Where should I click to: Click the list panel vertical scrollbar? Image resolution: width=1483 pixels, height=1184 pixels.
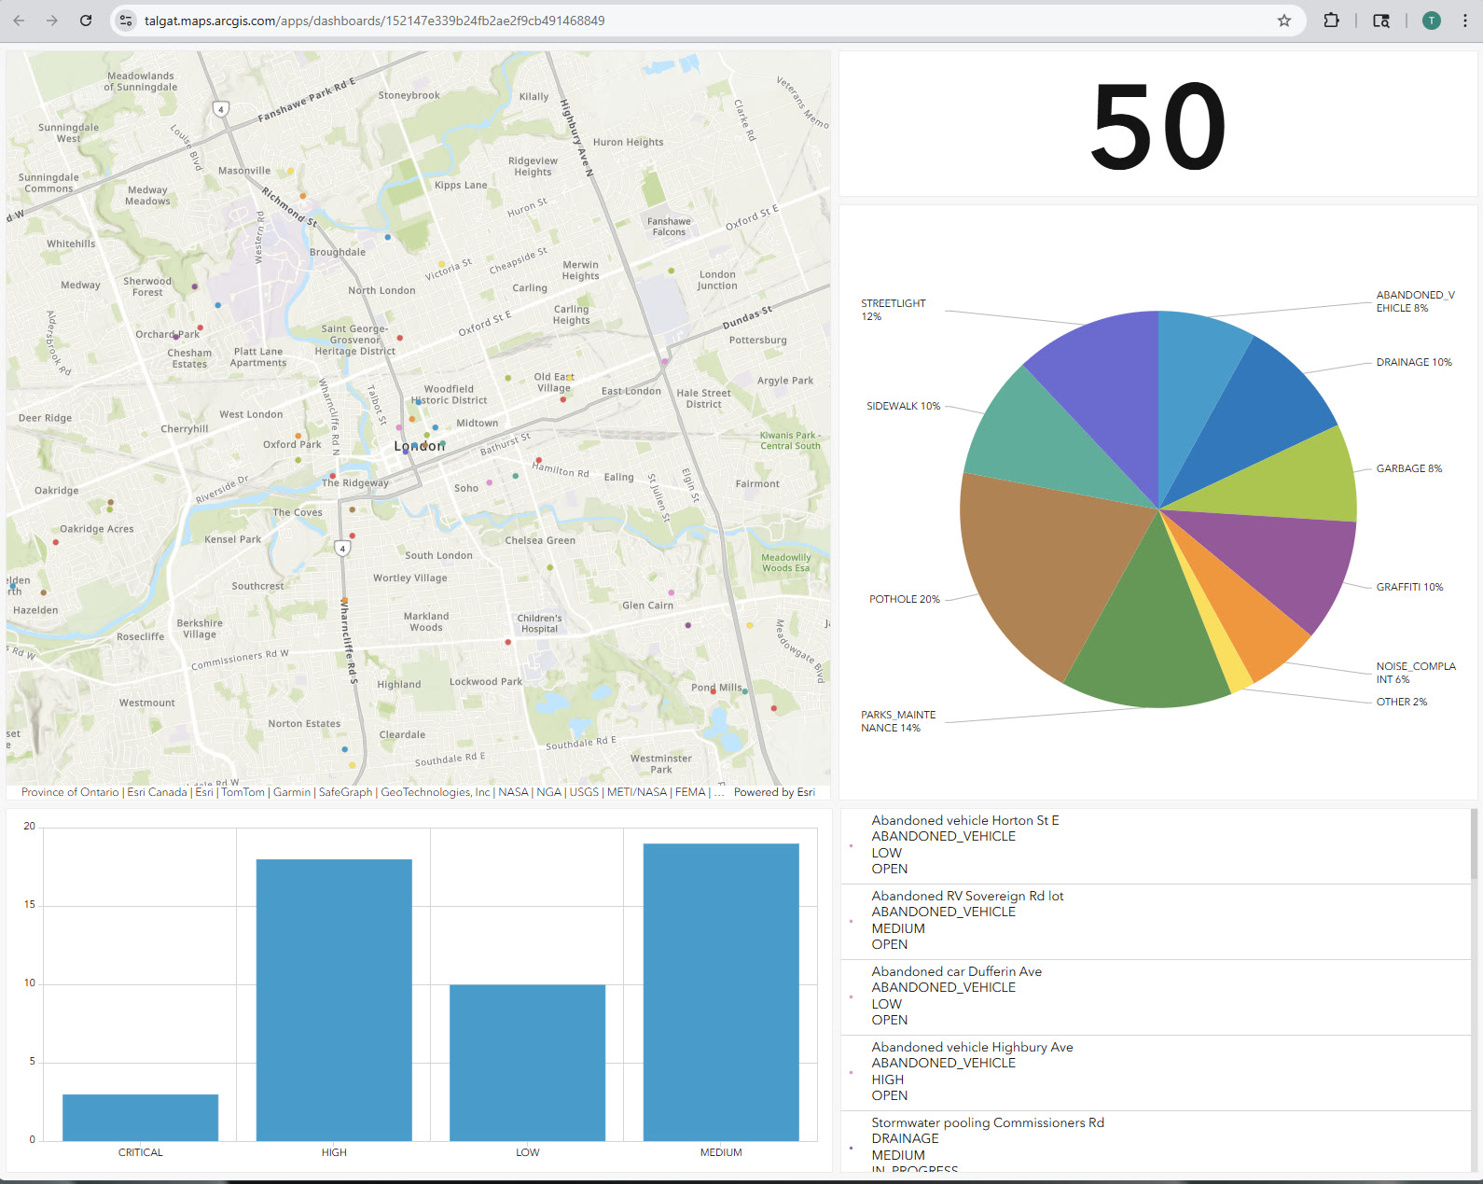click(x=1474, y=844)
